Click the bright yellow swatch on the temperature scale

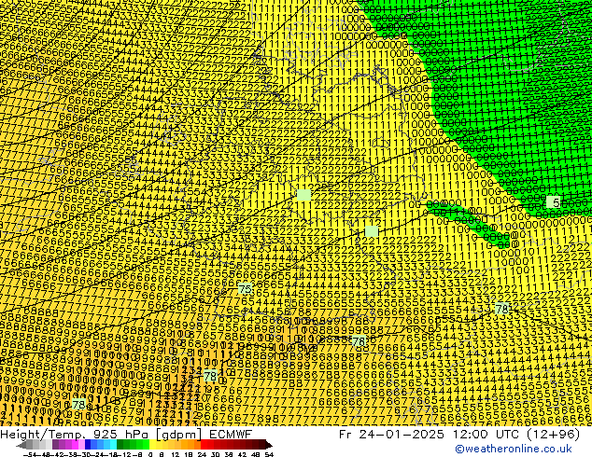coord(152,444)
